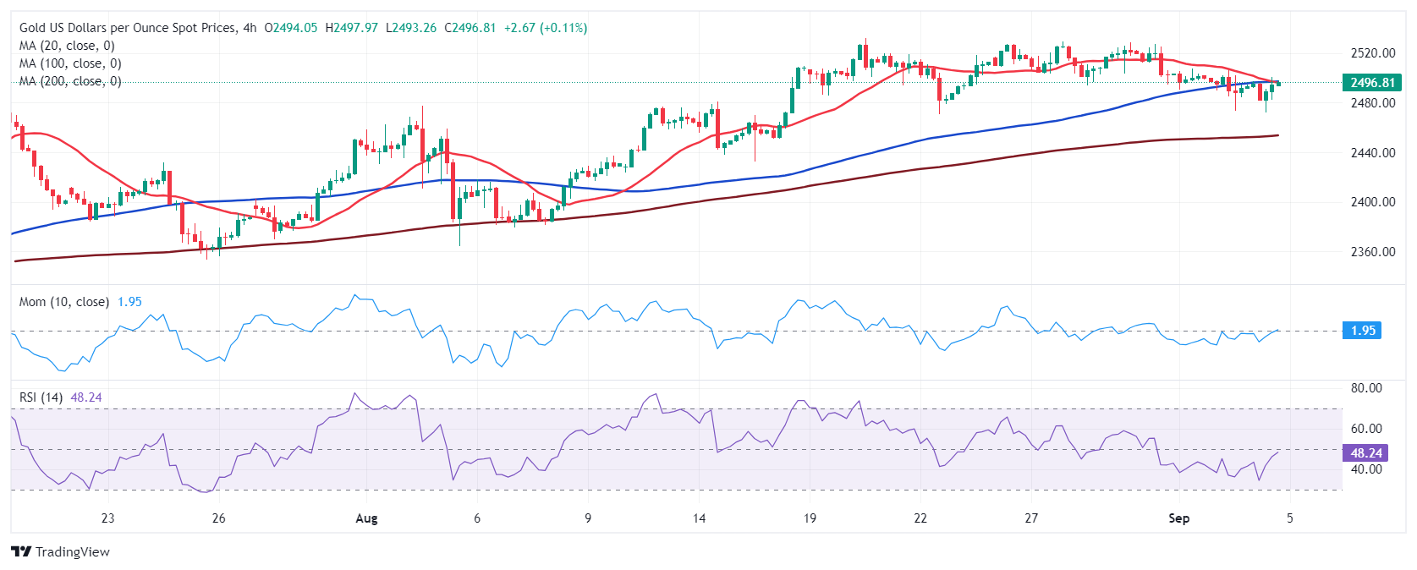Click date 19 on the time axis
1417x570 pixels.
[x=810, y=518]
